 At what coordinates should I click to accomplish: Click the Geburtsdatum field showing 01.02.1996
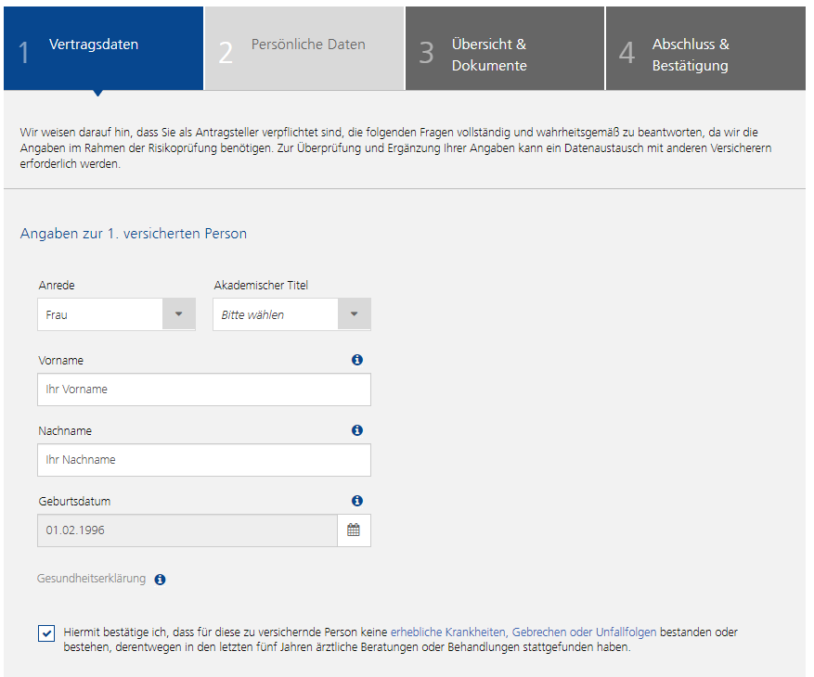[187, 530]
